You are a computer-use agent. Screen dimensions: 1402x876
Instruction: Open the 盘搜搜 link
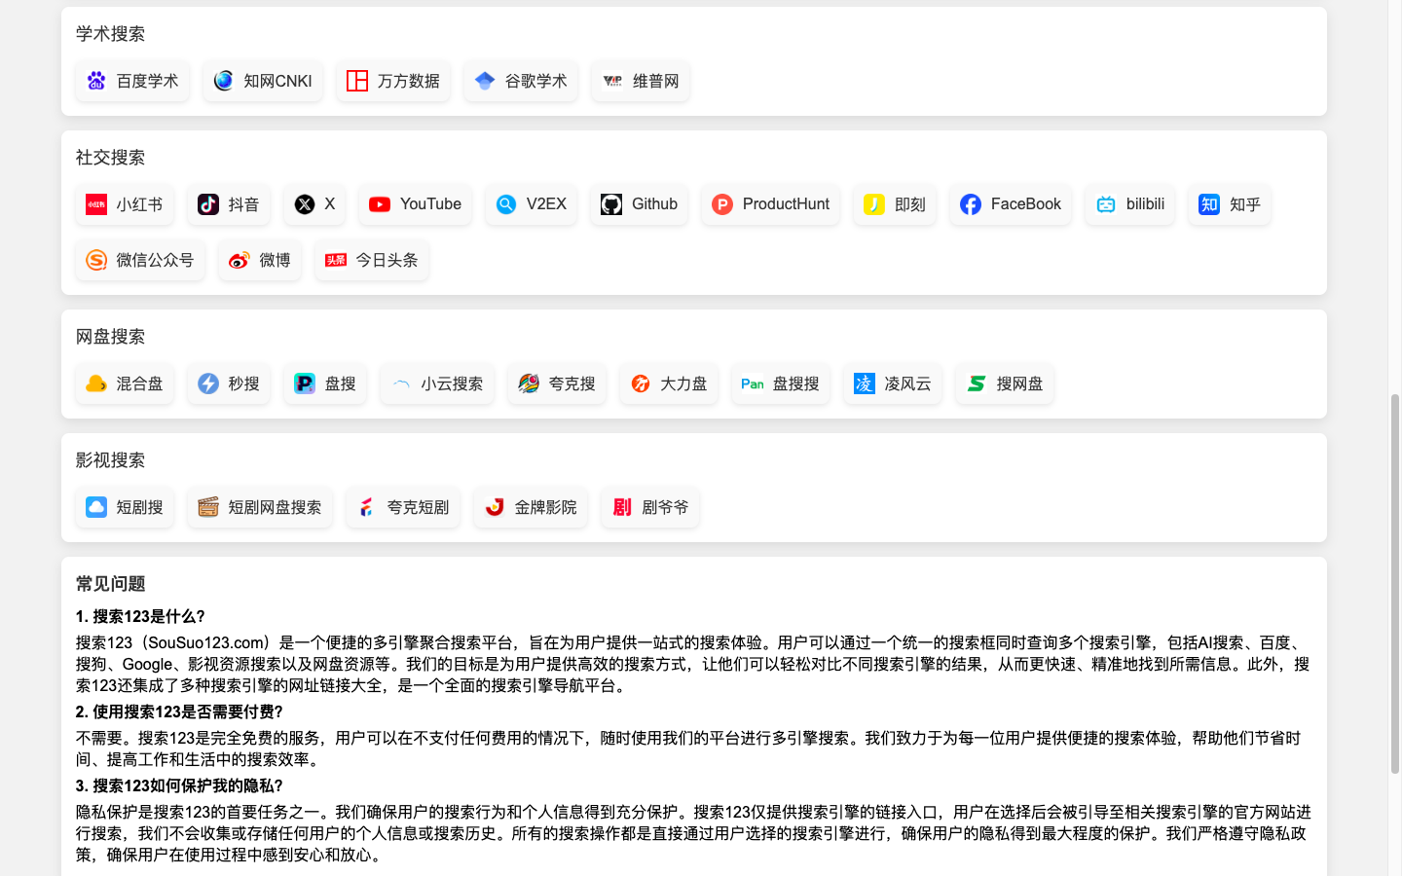[x=781, y=383]
